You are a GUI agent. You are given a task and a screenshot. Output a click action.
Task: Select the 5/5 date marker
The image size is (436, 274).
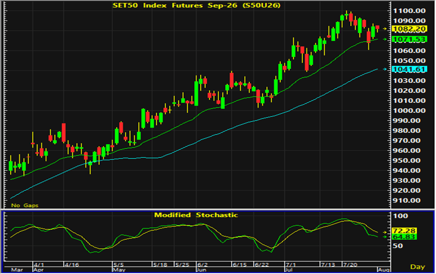[119, 264]
